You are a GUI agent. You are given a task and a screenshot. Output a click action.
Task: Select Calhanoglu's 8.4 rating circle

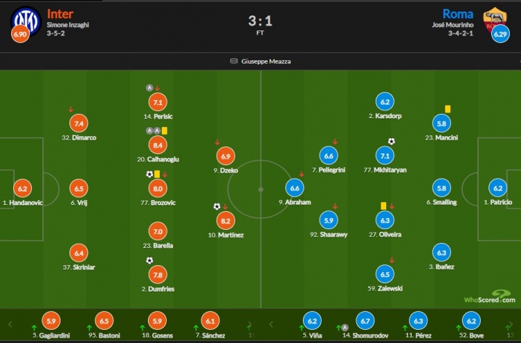[158, 145]
